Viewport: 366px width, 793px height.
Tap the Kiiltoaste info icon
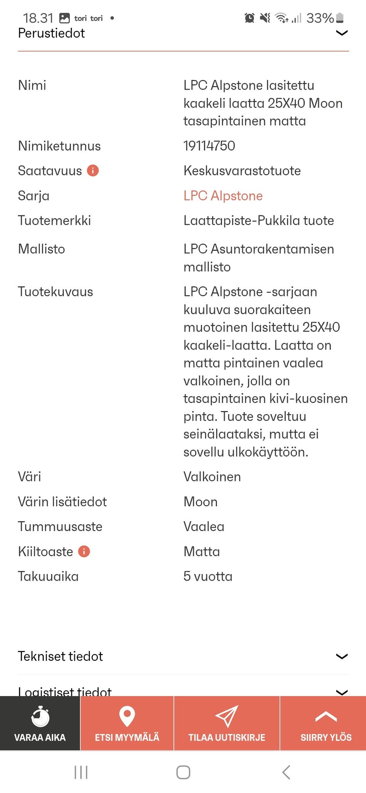84,551
